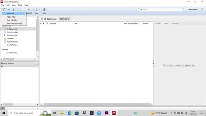Choose Watch Folder from the dropdown menu
This screenshot has width=206, height=116.
coord(14,20)
